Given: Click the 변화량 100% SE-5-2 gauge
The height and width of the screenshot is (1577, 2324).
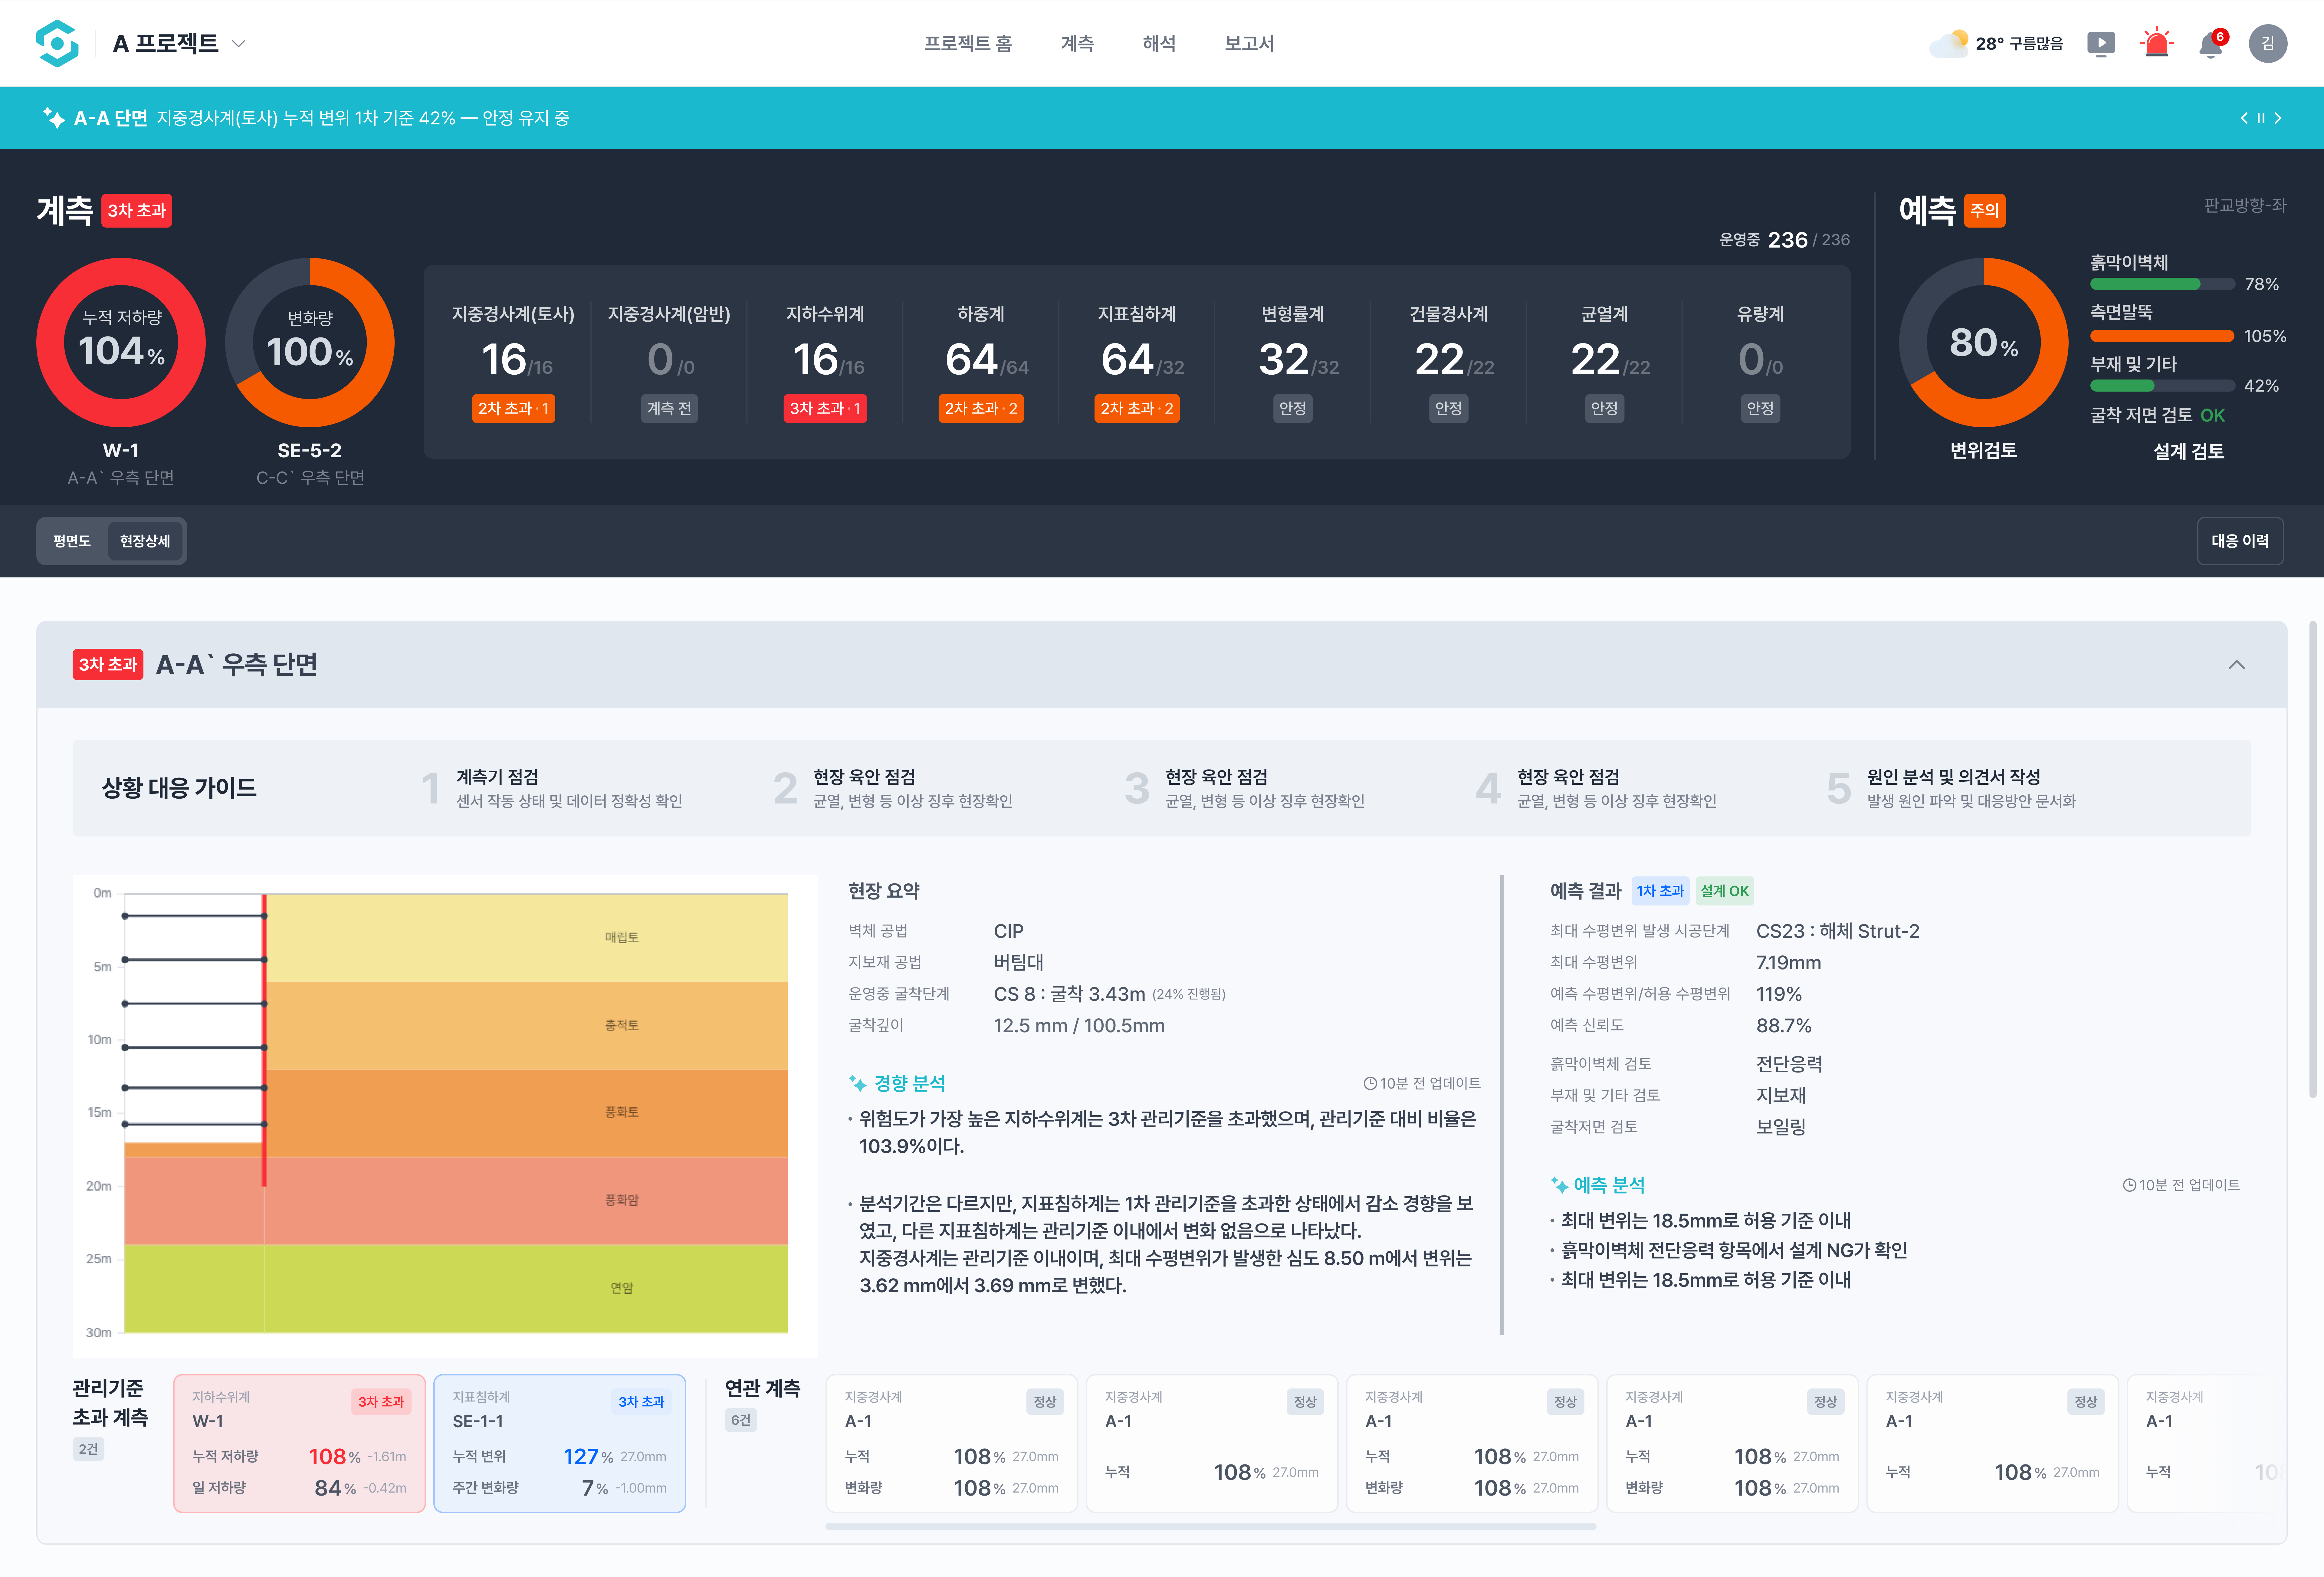Looking at the screenshot, I should (310, 343).
